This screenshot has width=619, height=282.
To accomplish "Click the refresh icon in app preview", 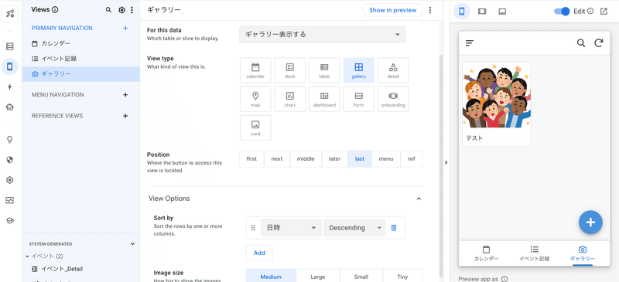I will 599,43.
